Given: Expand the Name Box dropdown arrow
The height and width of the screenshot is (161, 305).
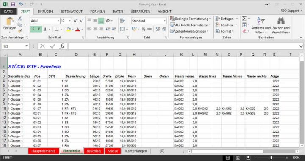Looking at the screenshot, I should pyautogui.click(x=27, y=46).
